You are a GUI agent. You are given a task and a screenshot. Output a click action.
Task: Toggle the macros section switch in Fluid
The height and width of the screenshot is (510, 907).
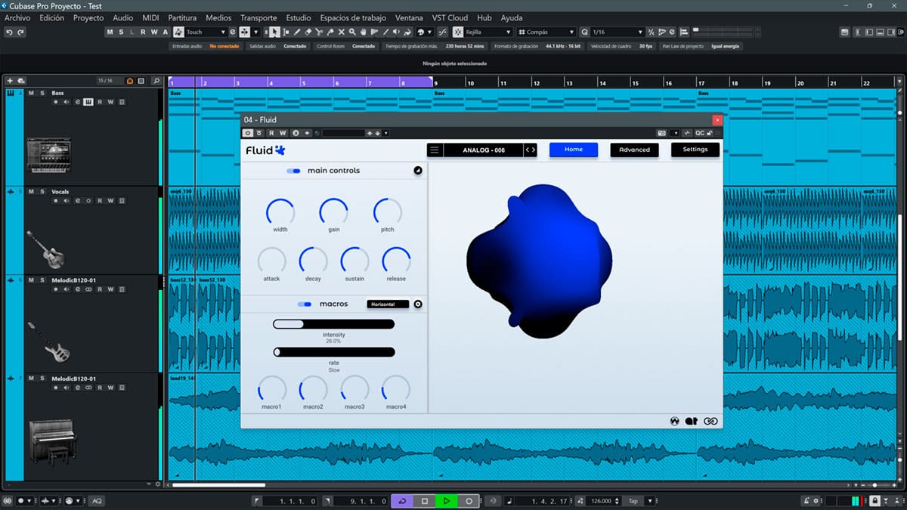[x=305, y=304]
